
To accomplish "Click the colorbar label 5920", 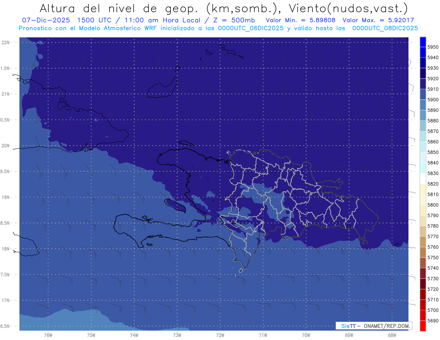I will [433, 78].
